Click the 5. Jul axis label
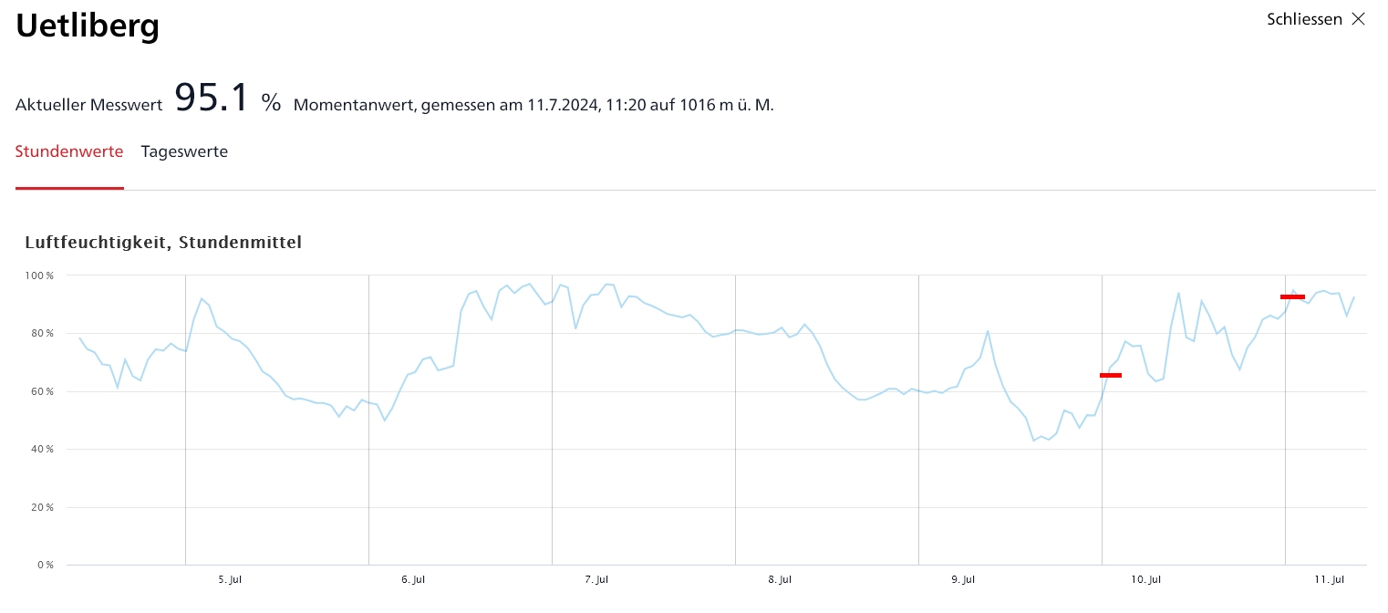 pyautogui.click(x=230, y=579)
